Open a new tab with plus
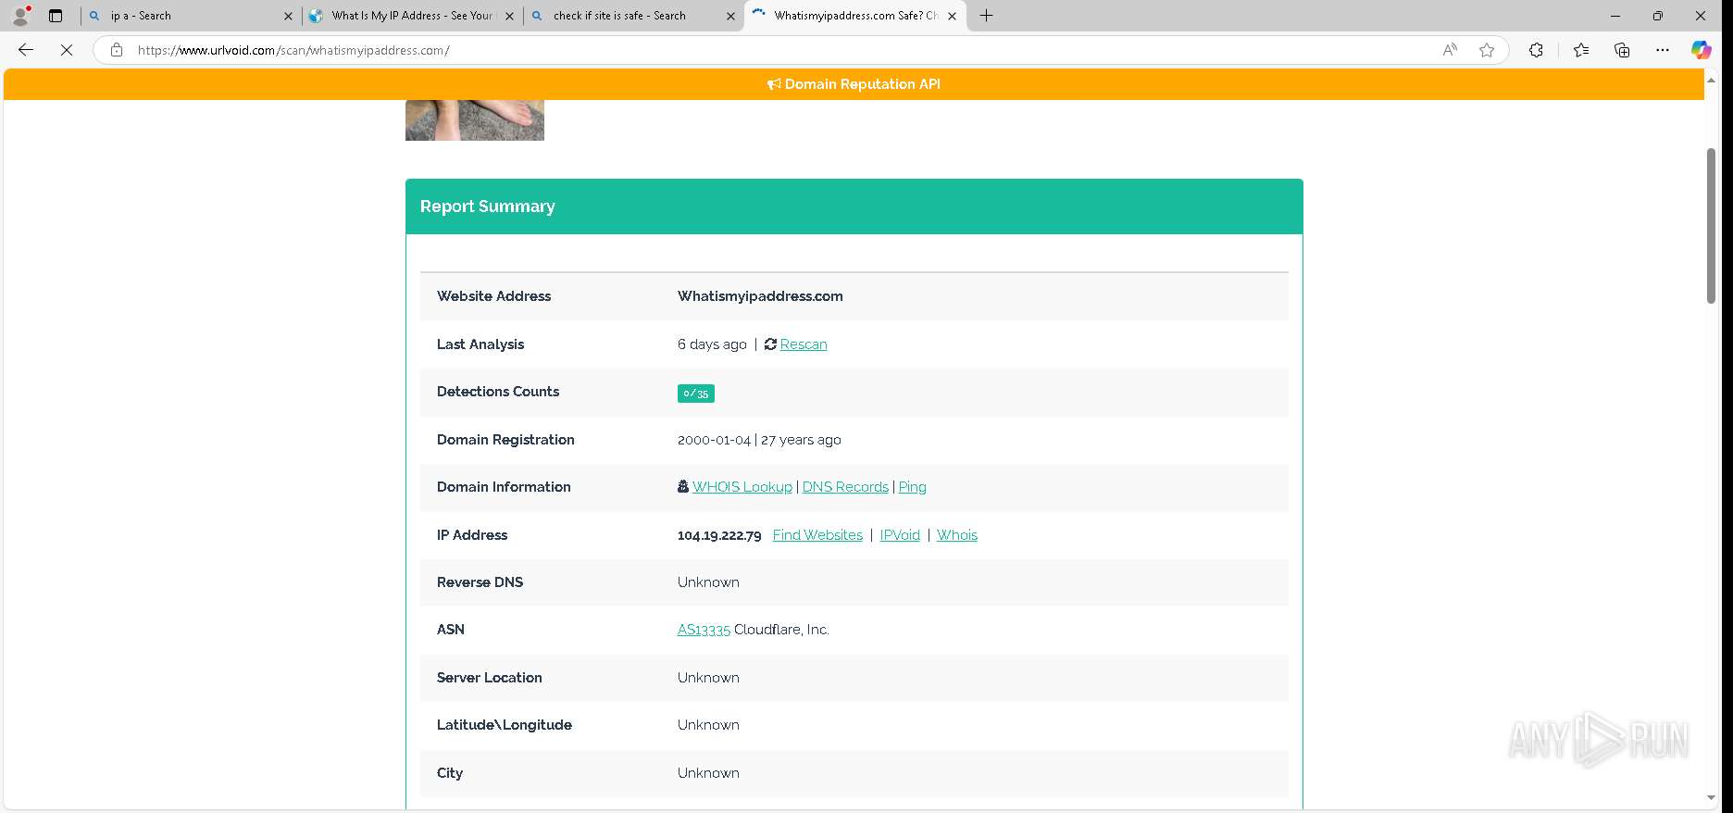This screenshot has height=813, width=1733. (987, 16)
